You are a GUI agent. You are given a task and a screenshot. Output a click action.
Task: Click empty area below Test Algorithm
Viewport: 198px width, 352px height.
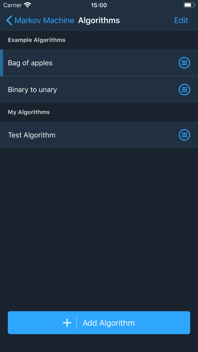[99, 225]
